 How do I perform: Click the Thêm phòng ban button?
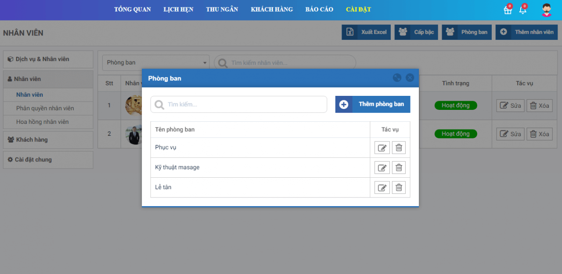tap(373, 105)
